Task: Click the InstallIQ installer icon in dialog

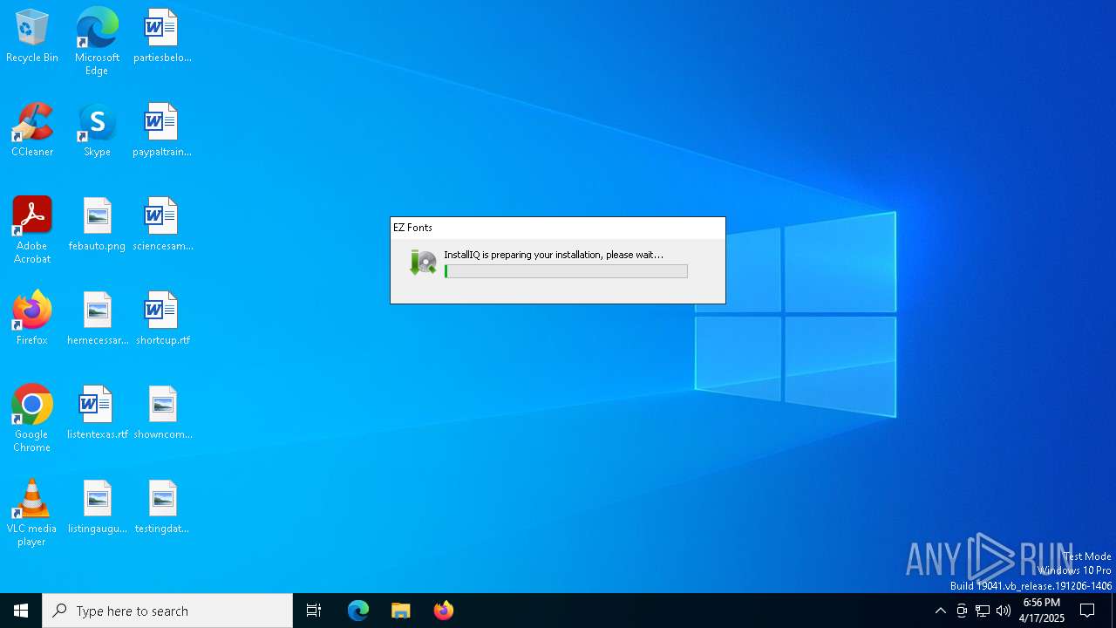Action: (423, 263)
